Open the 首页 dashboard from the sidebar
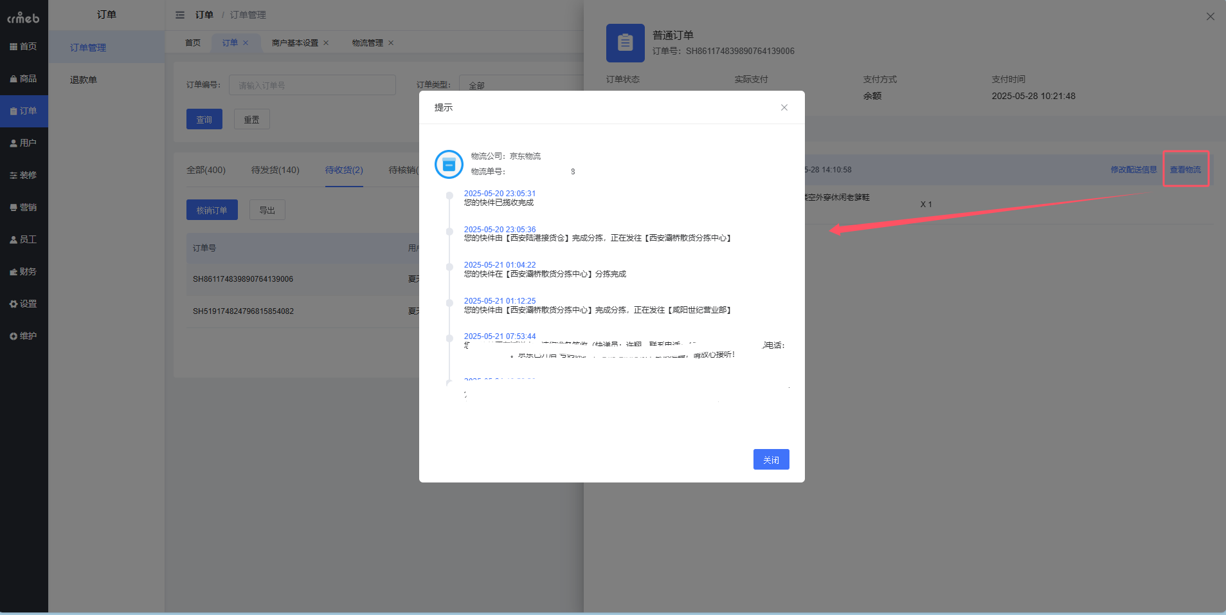 pyautogui.click(x=24, y=46)
